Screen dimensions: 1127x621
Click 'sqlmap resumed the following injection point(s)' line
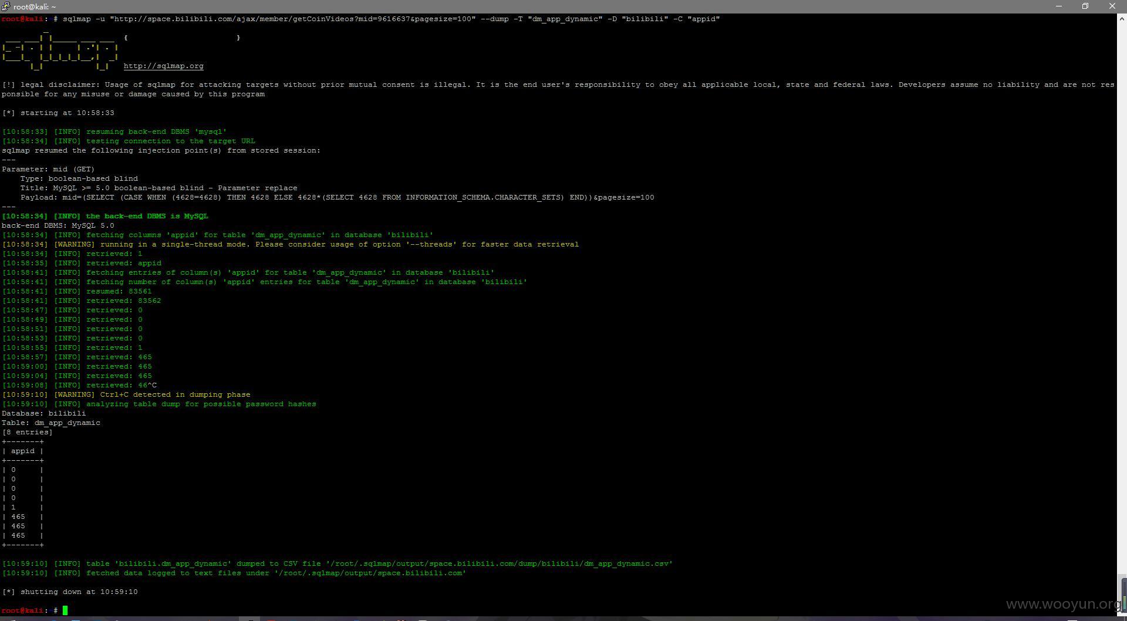161,150
